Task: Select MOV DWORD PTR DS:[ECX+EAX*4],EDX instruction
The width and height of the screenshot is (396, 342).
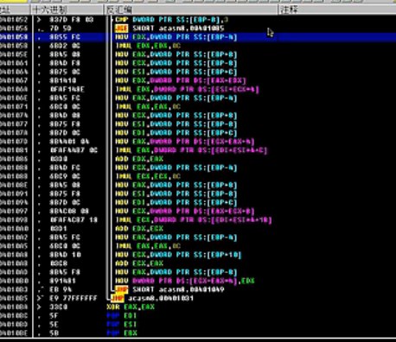Action: pos(185,281)
